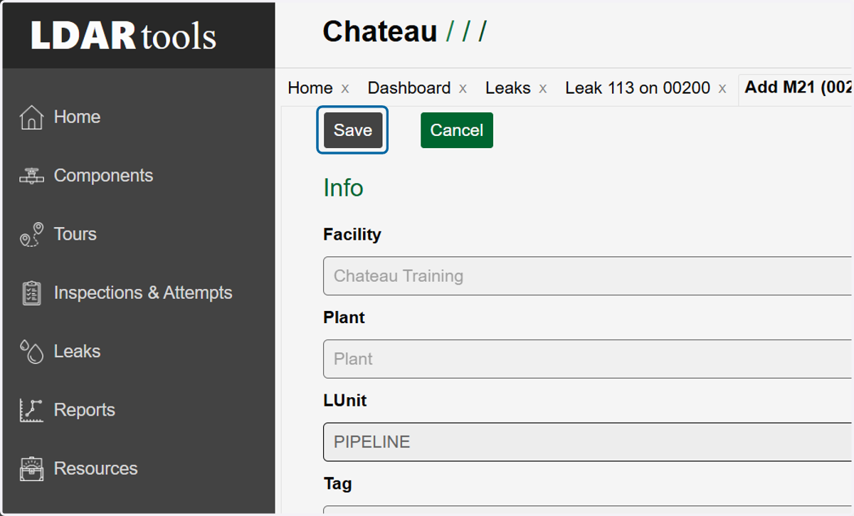Click the Home house icon in sidebar
854x516 pixels.
click(x=31, y=117)
